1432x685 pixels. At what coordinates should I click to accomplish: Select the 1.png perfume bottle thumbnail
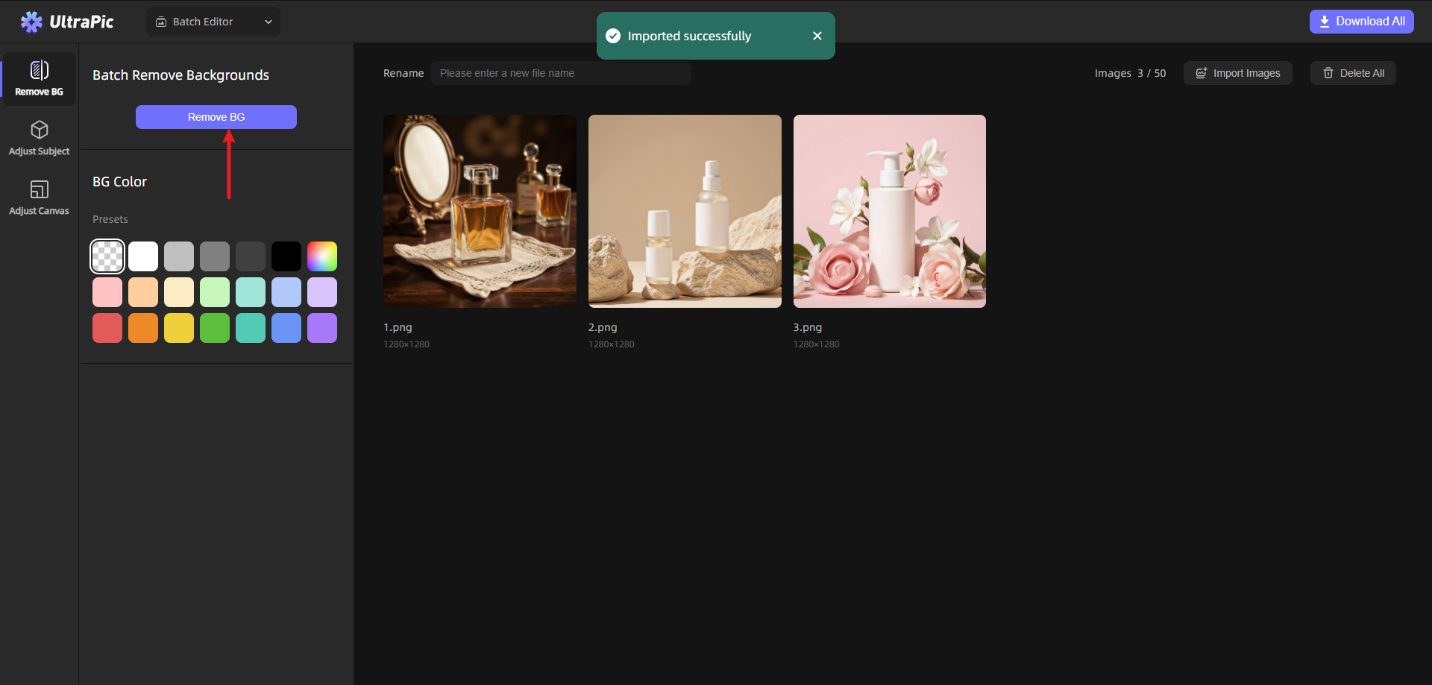(480, 211)
